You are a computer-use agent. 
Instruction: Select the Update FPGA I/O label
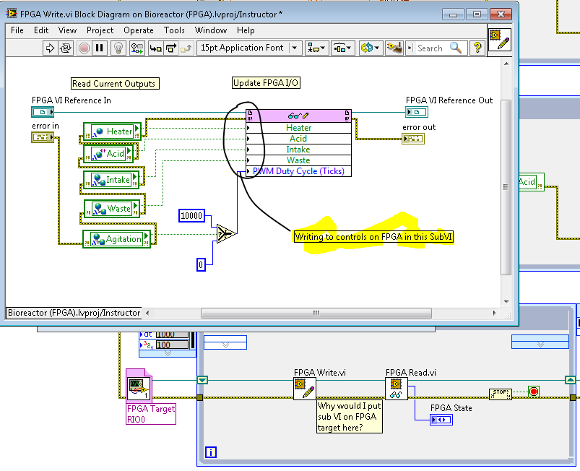pyautogui.click(x=266, y=83)
